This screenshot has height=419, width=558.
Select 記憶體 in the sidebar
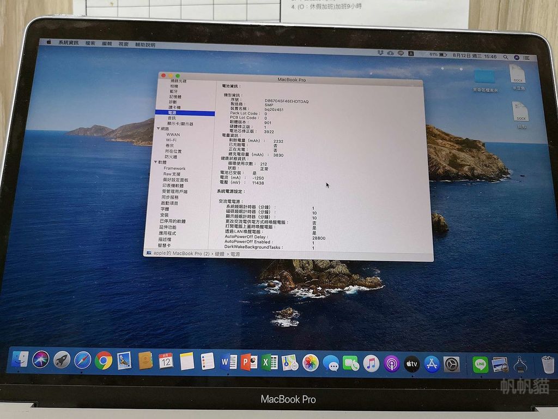[x=175, y=97]
